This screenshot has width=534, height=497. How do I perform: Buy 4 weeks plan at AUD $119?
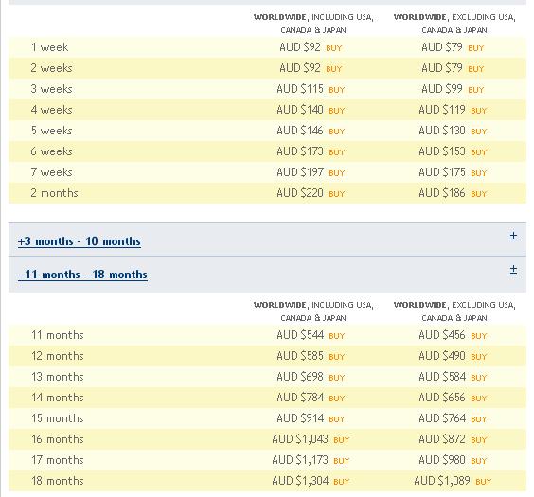point(478,111)
